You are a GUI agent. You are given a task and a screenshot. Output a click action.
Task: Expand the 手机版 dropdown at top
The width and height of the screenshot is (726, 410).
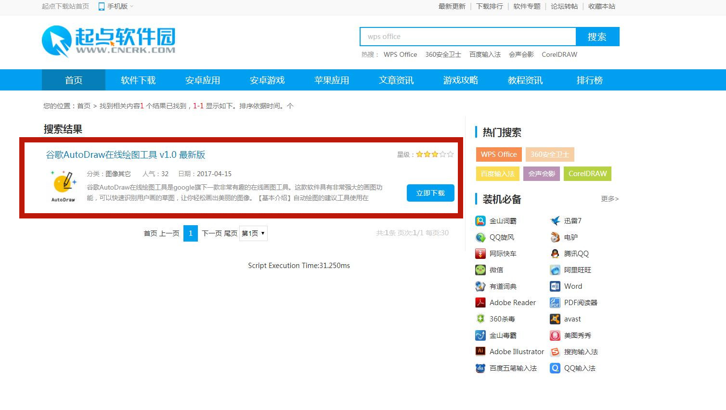pyautogui.click(x=116, y=6)
